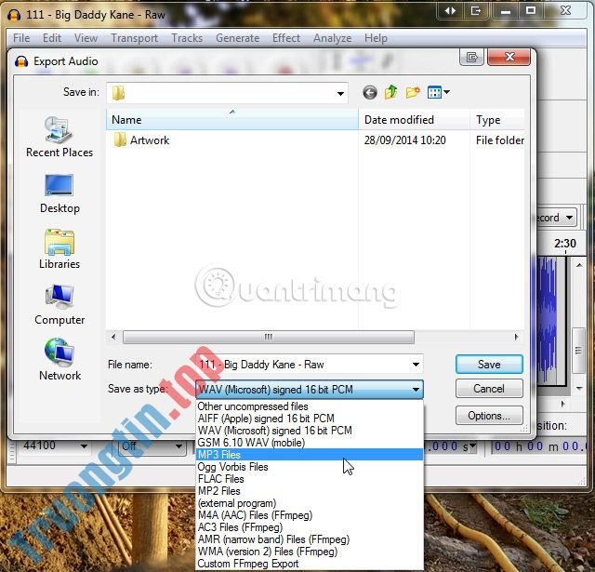Choose AC3 Files (FFmpeg) format
This screenshot has height=572, width=595.
310,527
